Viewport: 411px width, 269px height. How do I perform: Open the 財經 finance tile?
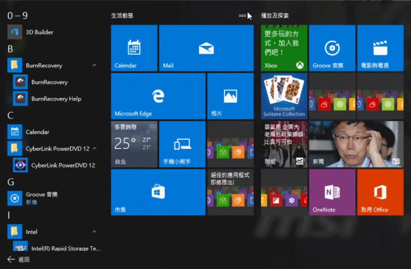(x=284, y=144)
